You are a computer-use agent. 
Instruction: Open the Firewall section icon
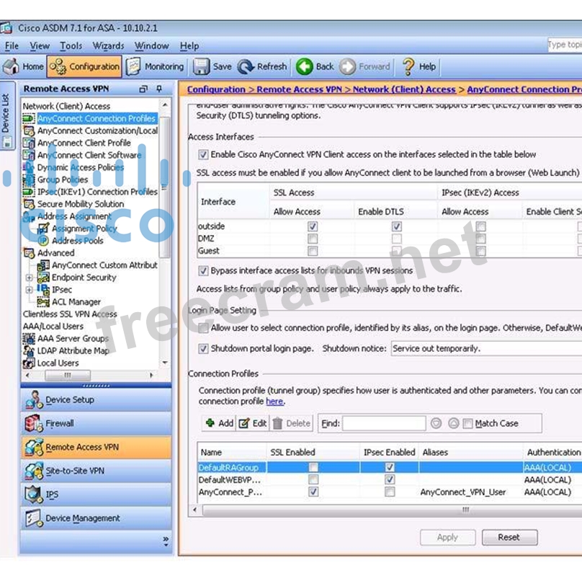pos(33,423)
